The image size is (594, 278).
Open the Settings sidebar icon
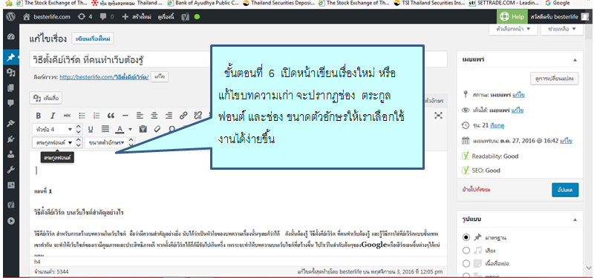(10, 185)
